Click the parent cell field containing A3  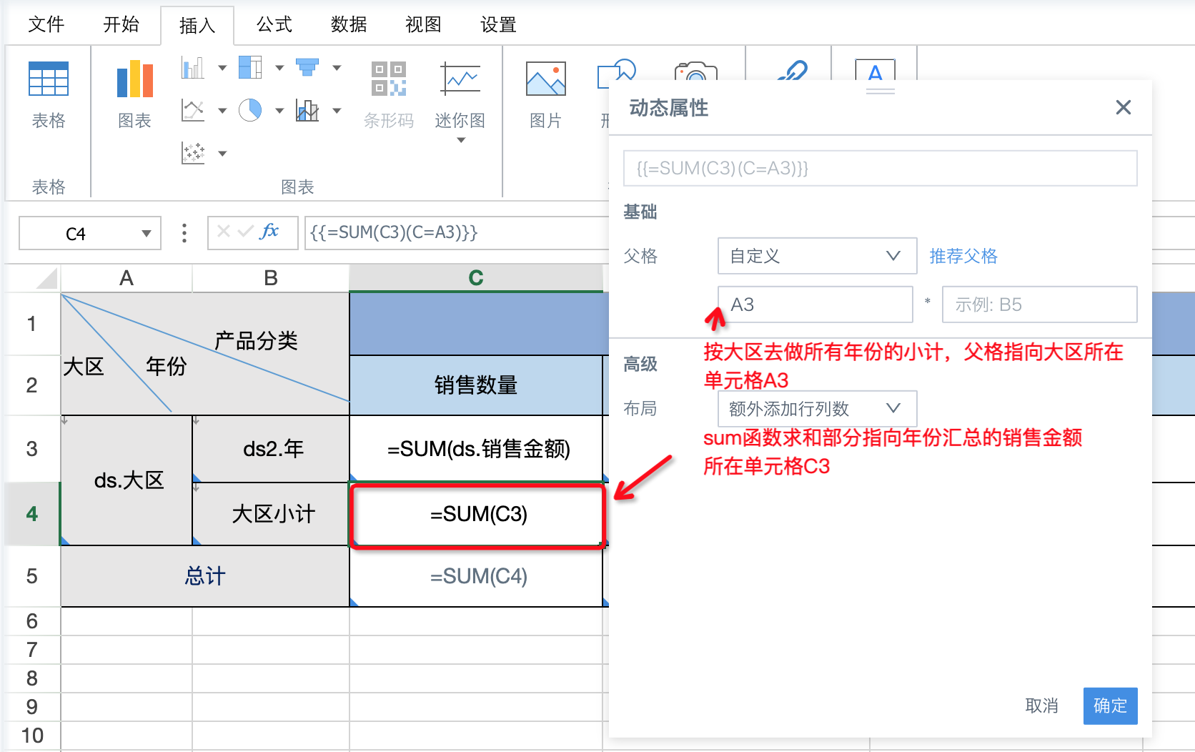click(815, 305)
